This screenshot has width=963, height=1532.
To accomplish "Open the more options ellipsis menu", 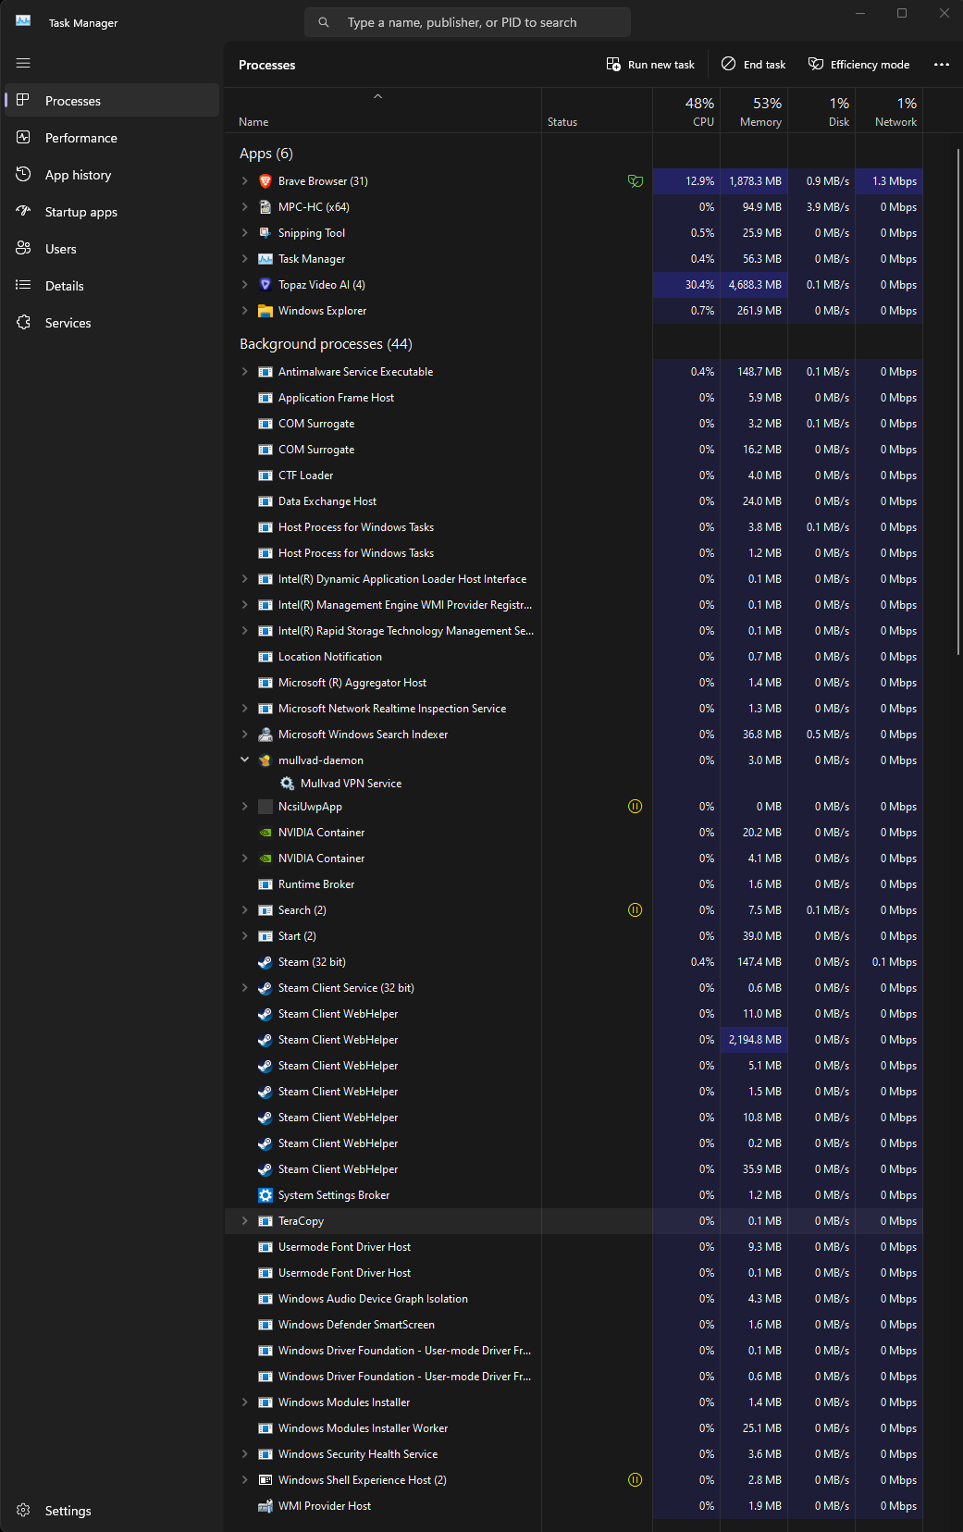I will click(942, 65).
